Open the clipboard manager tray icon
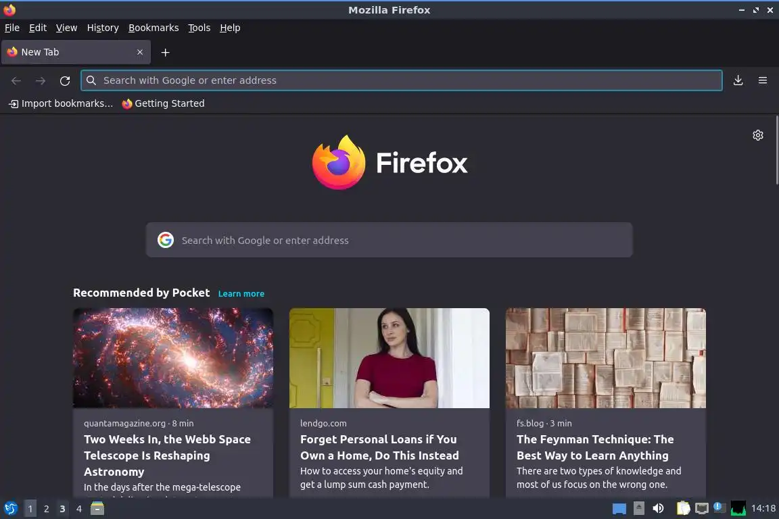 coord(683,508)
